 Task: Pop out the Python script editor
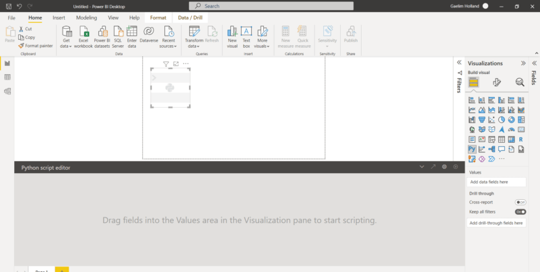coord(433,167)
